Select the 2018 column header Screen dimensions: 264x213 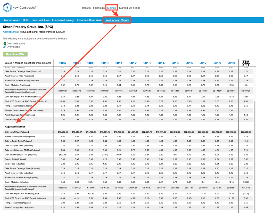[217, 63]
